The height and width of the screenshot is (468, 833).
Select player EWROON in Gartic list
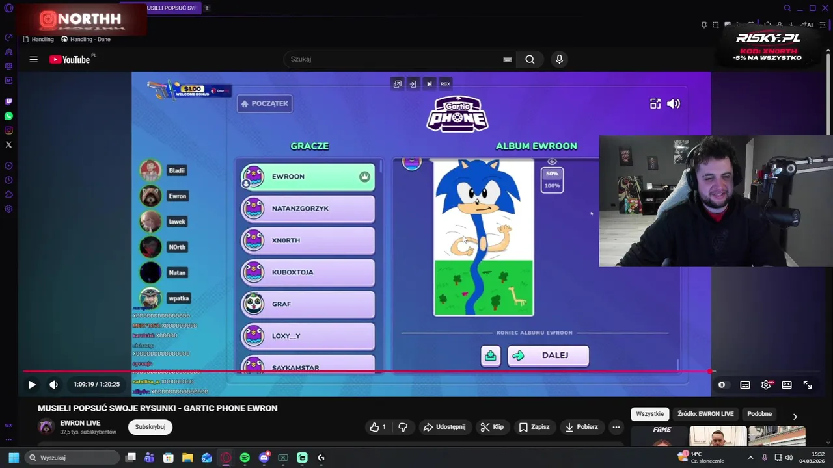pos(308,177)
